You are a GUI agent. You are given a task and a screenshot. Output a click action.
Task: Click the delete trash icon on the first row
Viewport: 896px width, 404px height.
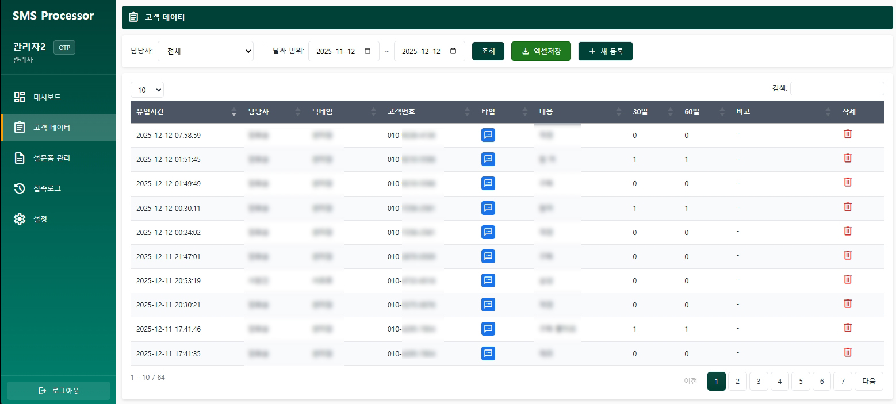(x=848, y=133)
